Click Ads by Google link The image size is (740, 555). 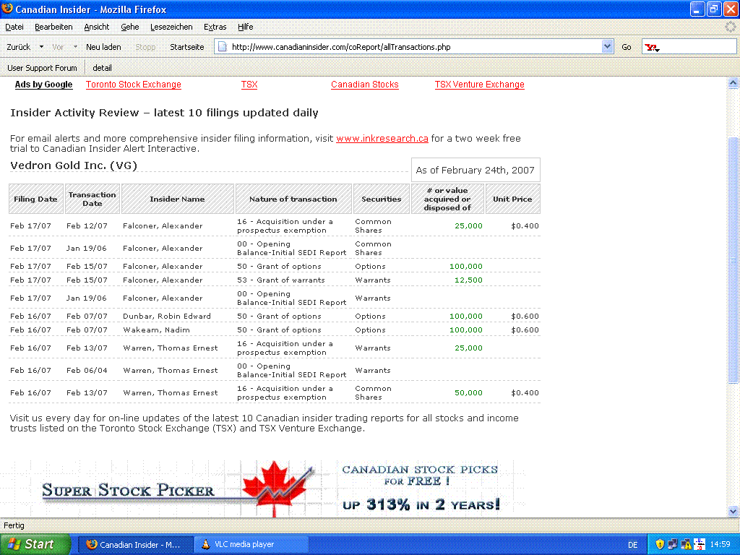pos(43,85)
